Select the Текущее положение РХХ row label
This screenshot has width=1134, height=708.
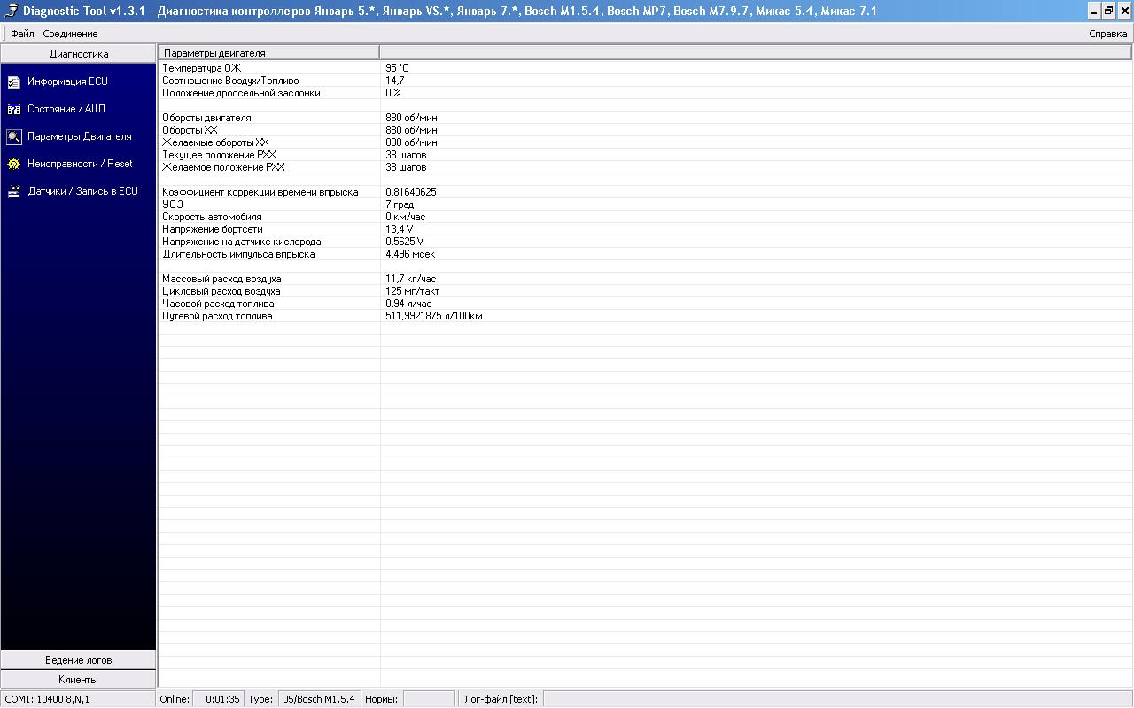(x=219, y=155)
